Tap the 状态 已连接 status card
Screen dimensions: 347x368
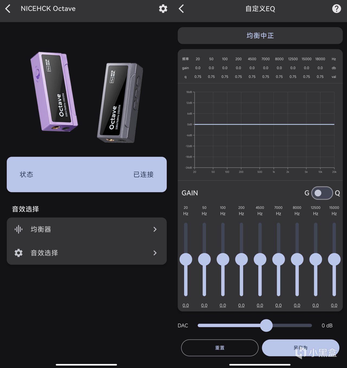[87, 175]
